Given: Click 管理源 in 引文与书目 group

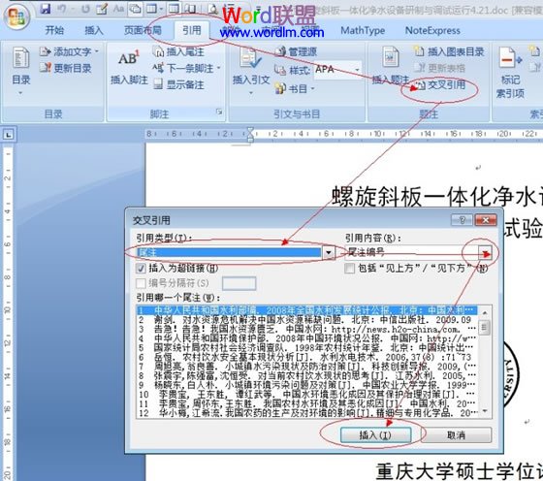Looking at the screenshot, I should (x=297, y=52).
